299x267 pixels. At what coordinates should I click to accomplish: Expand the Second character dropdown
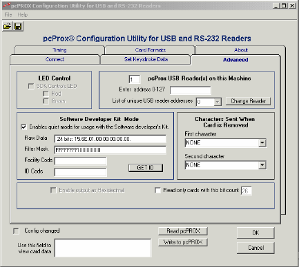coord(262,165)
